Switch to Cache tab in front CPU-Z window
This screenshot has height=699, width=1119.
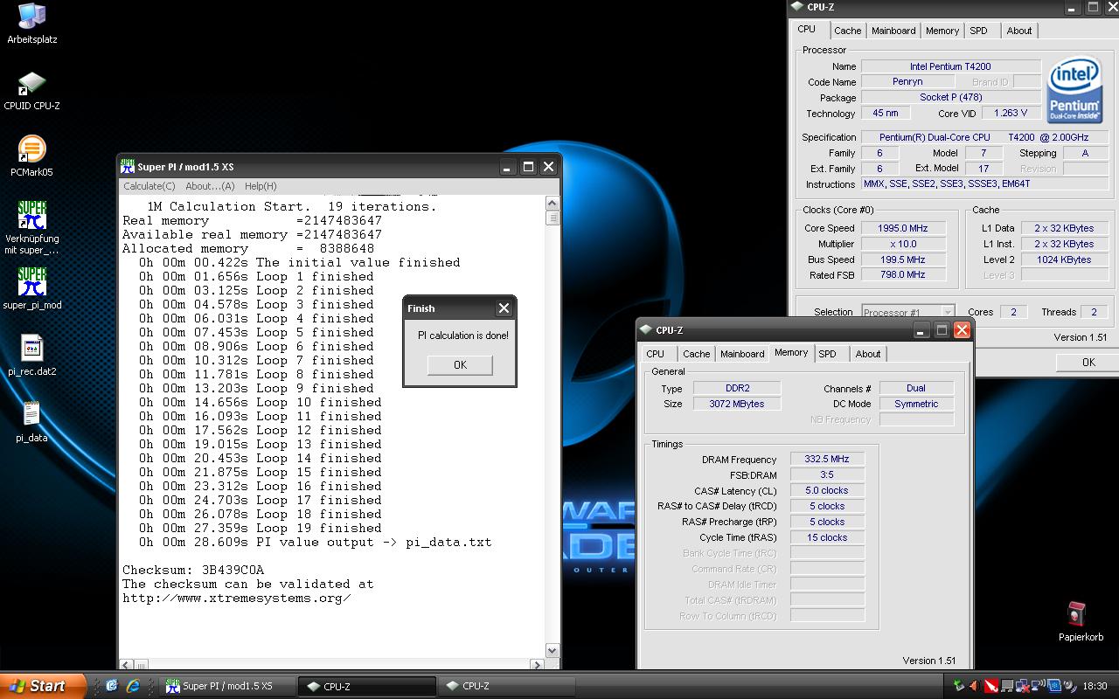(697, 354)
